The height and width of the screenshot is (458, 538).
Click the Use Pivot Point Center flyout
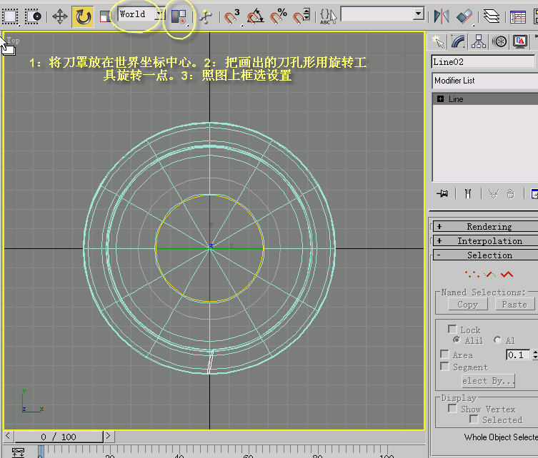click(179, 16)
